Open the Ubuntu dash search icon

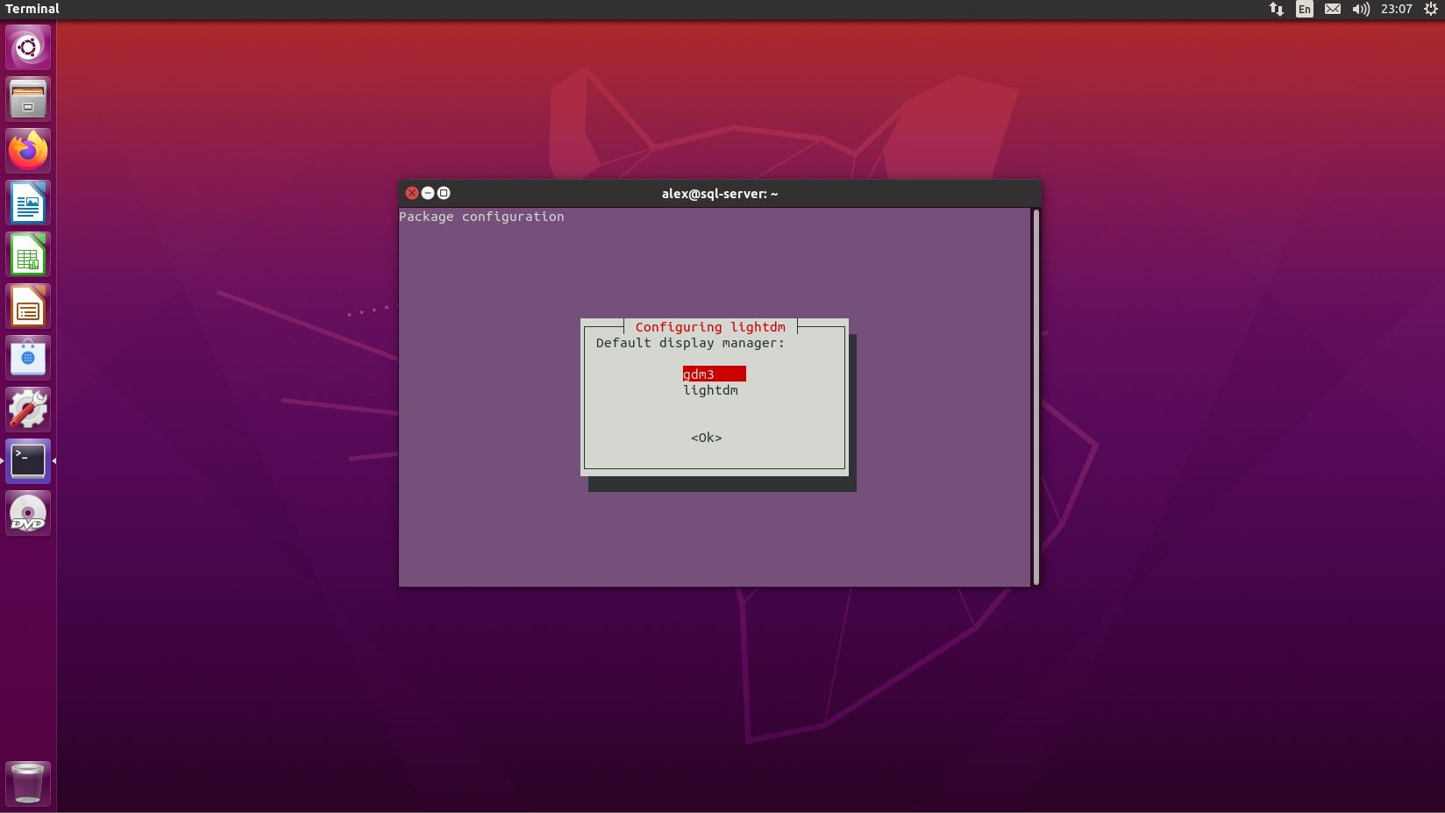point(28,47)
